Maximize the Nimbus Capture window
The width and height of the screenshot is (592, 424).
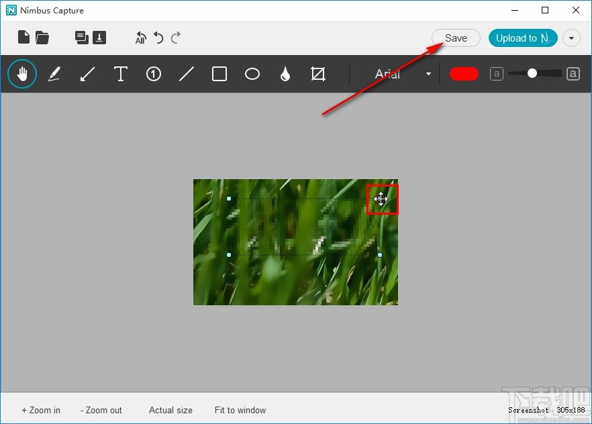coord(545,10)
